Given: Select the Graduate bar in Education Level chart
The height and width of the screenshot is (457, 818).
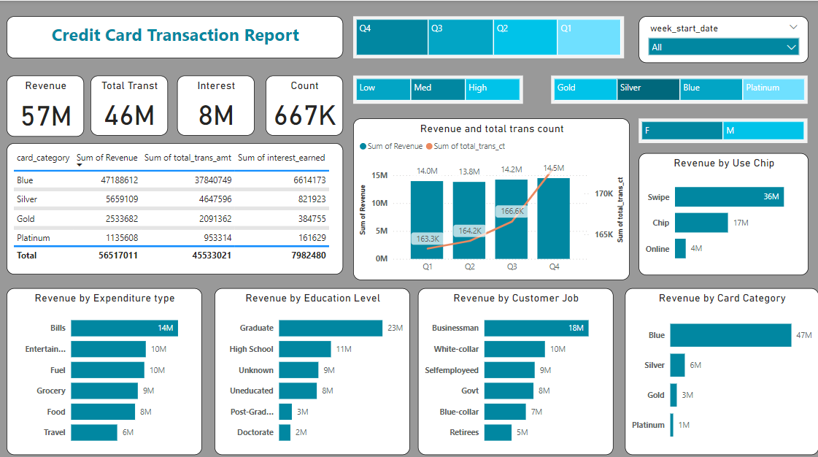Looking at the screenshot, I should click(x=330, y=329).
